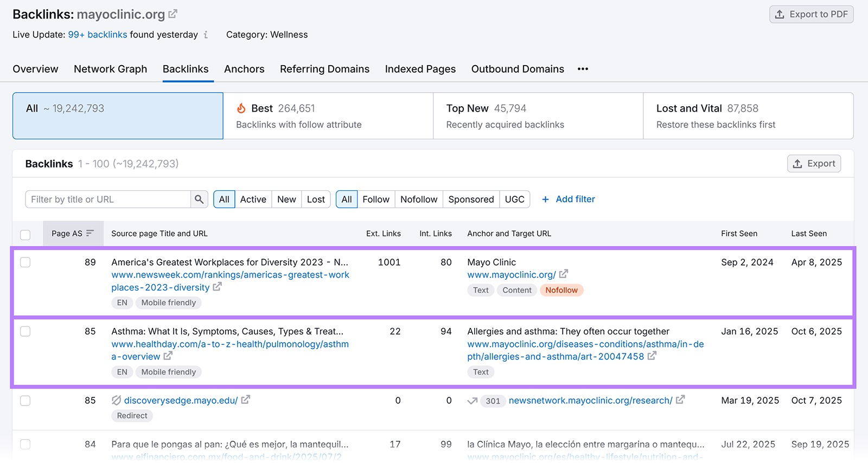Image resolution: width=868 pixels, height=463 pixels.
Task: Select Follow link attribute filter
Action: click(376, 200)
